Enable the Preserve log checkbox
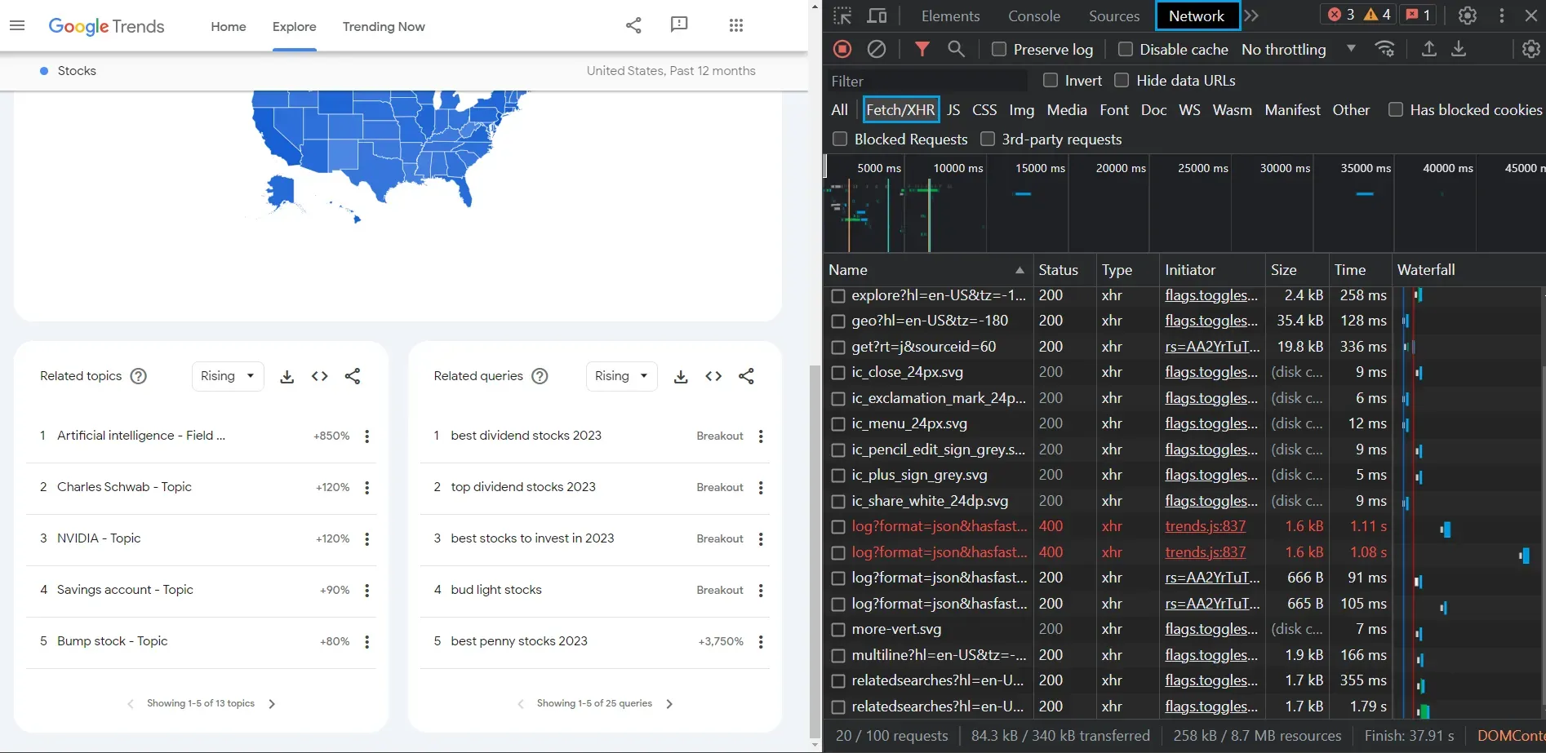1546x753 pixels. [997, 49]
